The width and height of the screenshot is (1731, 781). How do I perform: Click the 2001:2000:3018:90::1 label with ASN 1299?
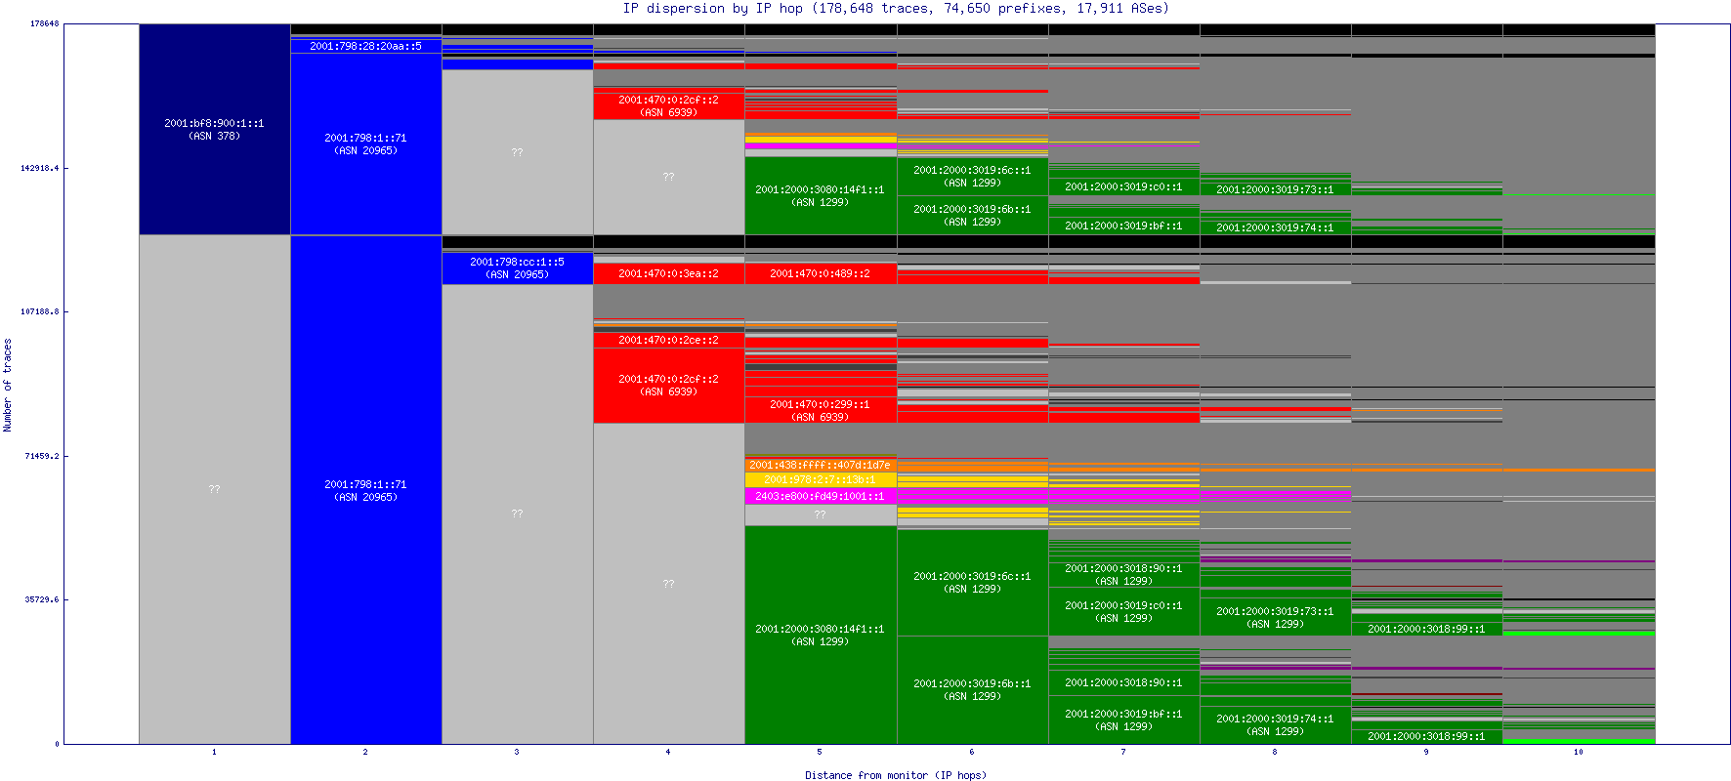(x=1123, y=574)
